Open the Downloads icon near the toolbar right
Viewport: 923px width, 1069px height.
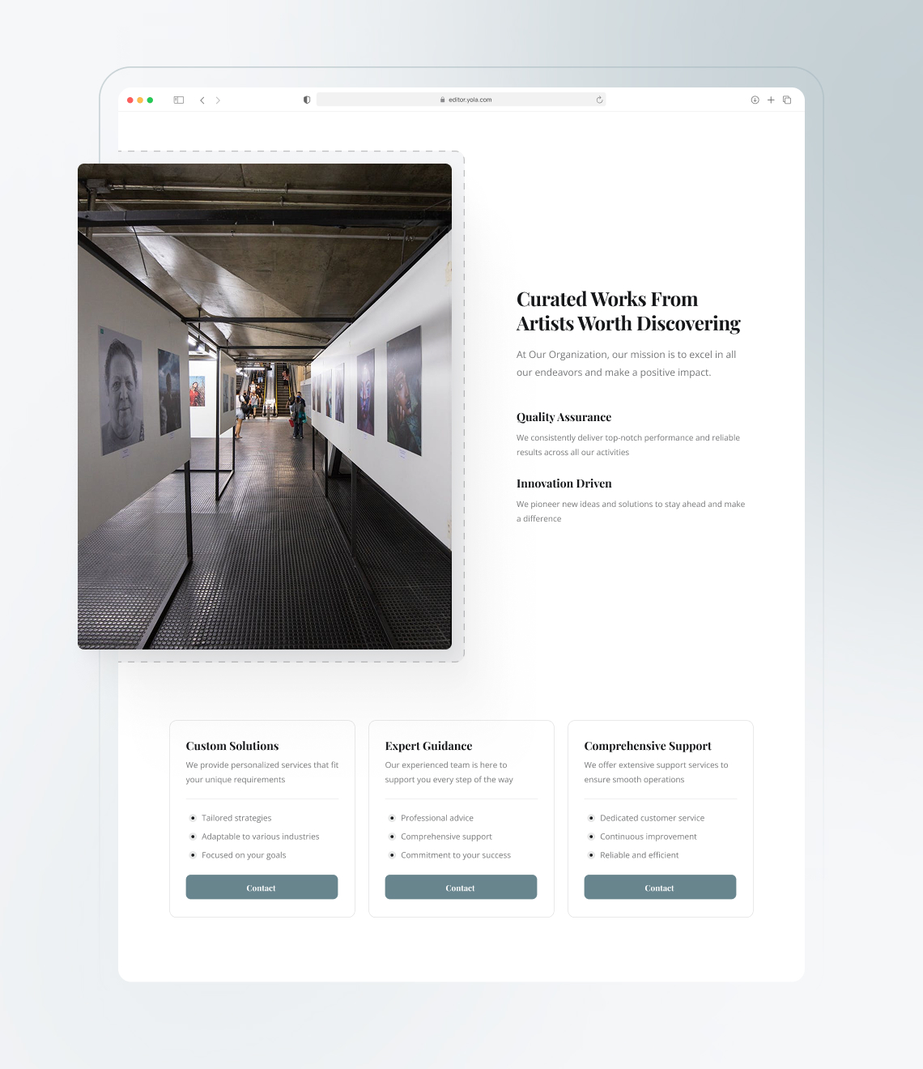(x=755, y=100)
